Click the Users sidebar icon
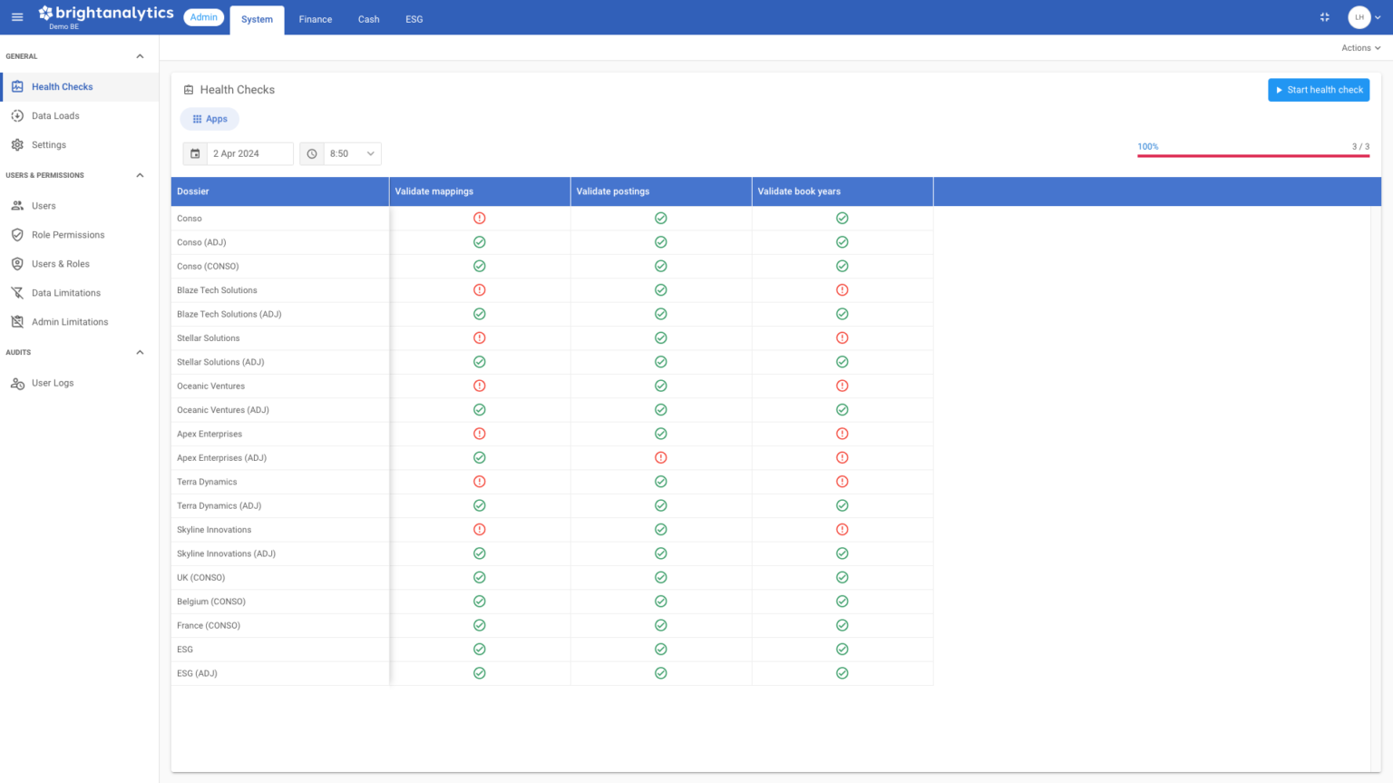This screenshot has height=783, width=1393. point(17,206)
